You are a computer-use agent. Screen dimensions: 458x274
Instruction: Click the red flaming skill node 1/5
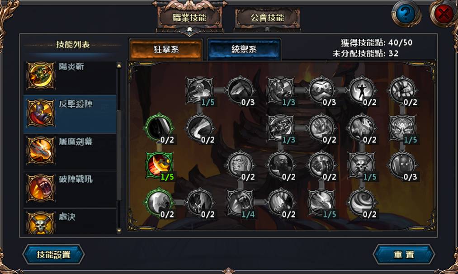click(x=159, y=165)
